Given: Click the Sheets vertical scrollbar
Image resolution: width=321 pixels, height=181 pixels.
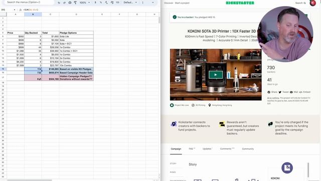Looking at the screenshot, I should click(x=159, y=20).
